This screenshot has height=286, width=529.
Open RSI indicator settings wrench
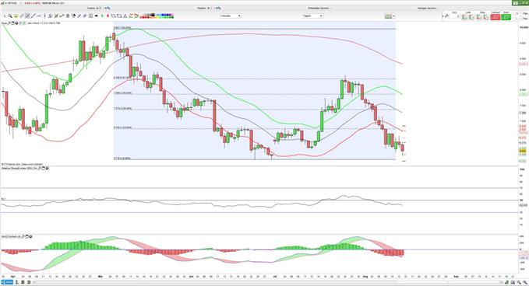(x=40, y=168)
